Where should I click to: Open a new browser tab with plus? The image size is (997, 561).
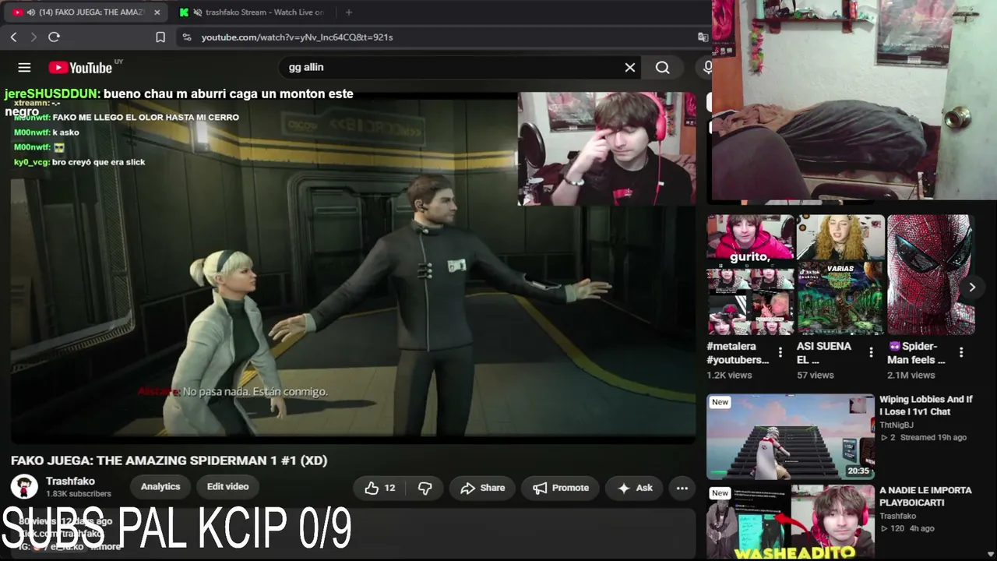coord(348,12)
